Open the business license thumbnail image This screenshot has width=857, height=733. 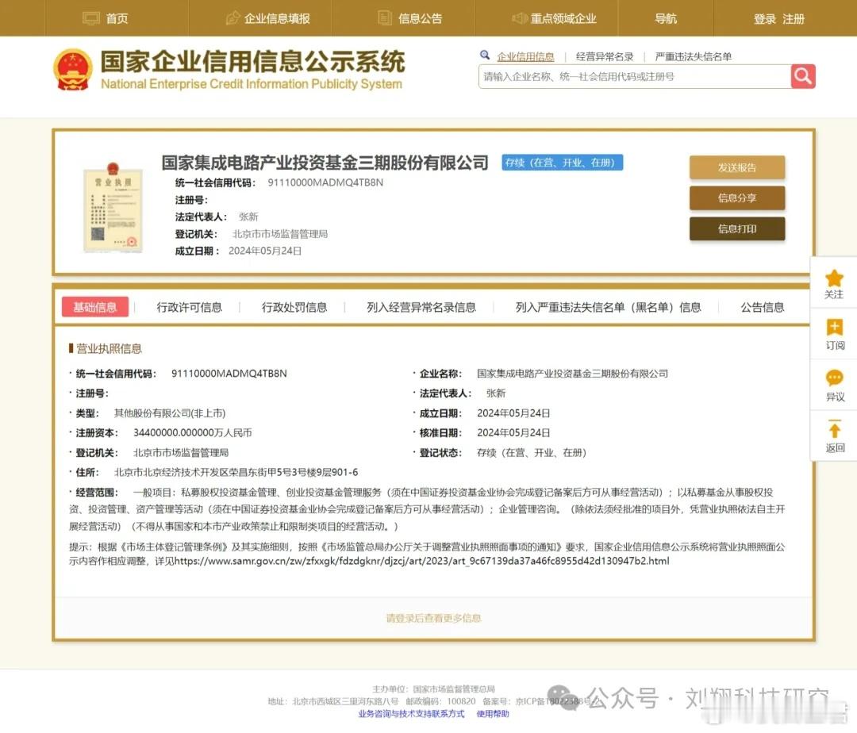click(113, 208)
